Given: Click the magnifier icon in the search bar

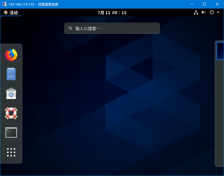Looking at the screenshot, I should coord(70,28).
